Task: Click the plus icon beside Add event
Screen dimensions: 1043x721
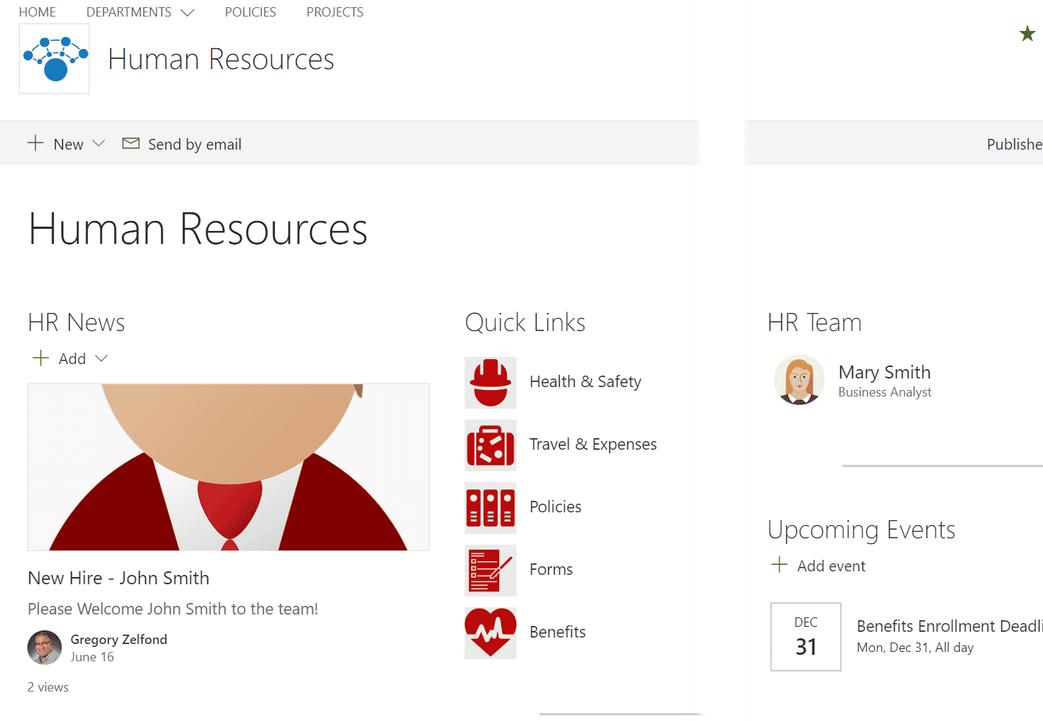Action: tap(780, 566)
